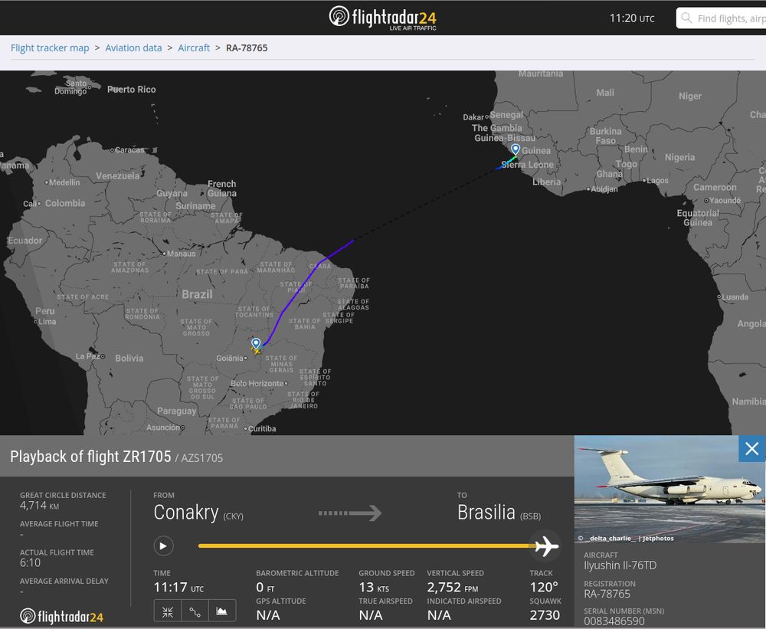Screen dimensions: 766x629
Task: Click the Sierra Leone label on map
Action: (x=528, y=165)
